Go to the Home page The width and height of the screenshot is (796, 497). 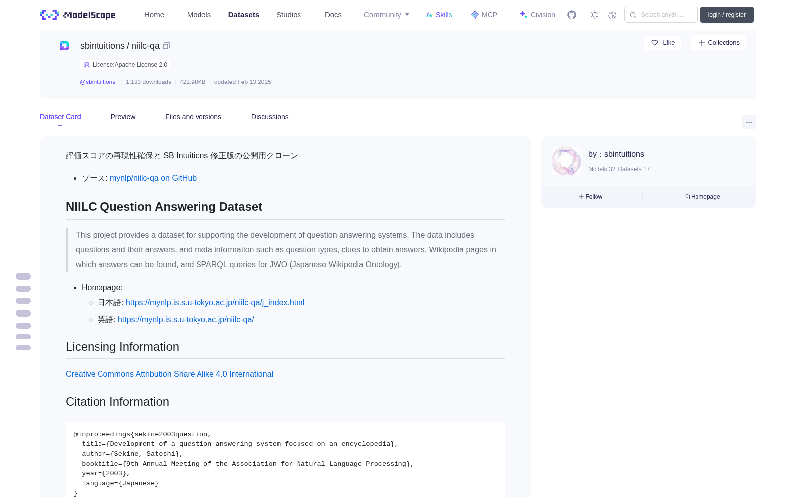pos(154,15)
